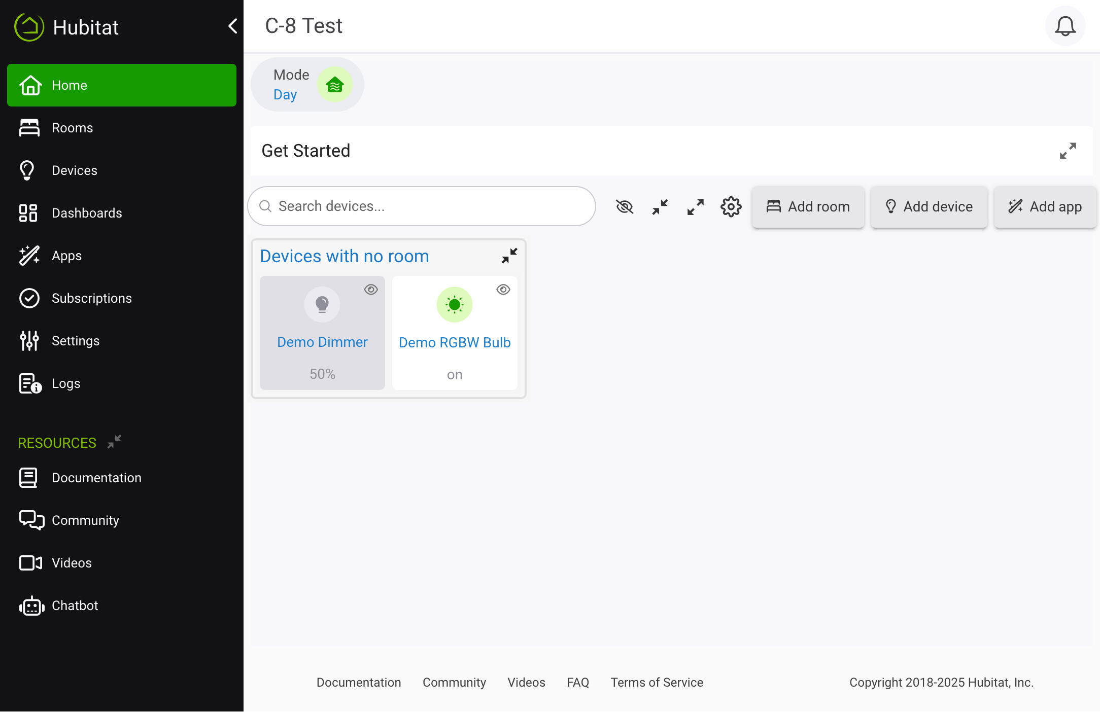Open Rooms from the sidebar

[122, 128]
